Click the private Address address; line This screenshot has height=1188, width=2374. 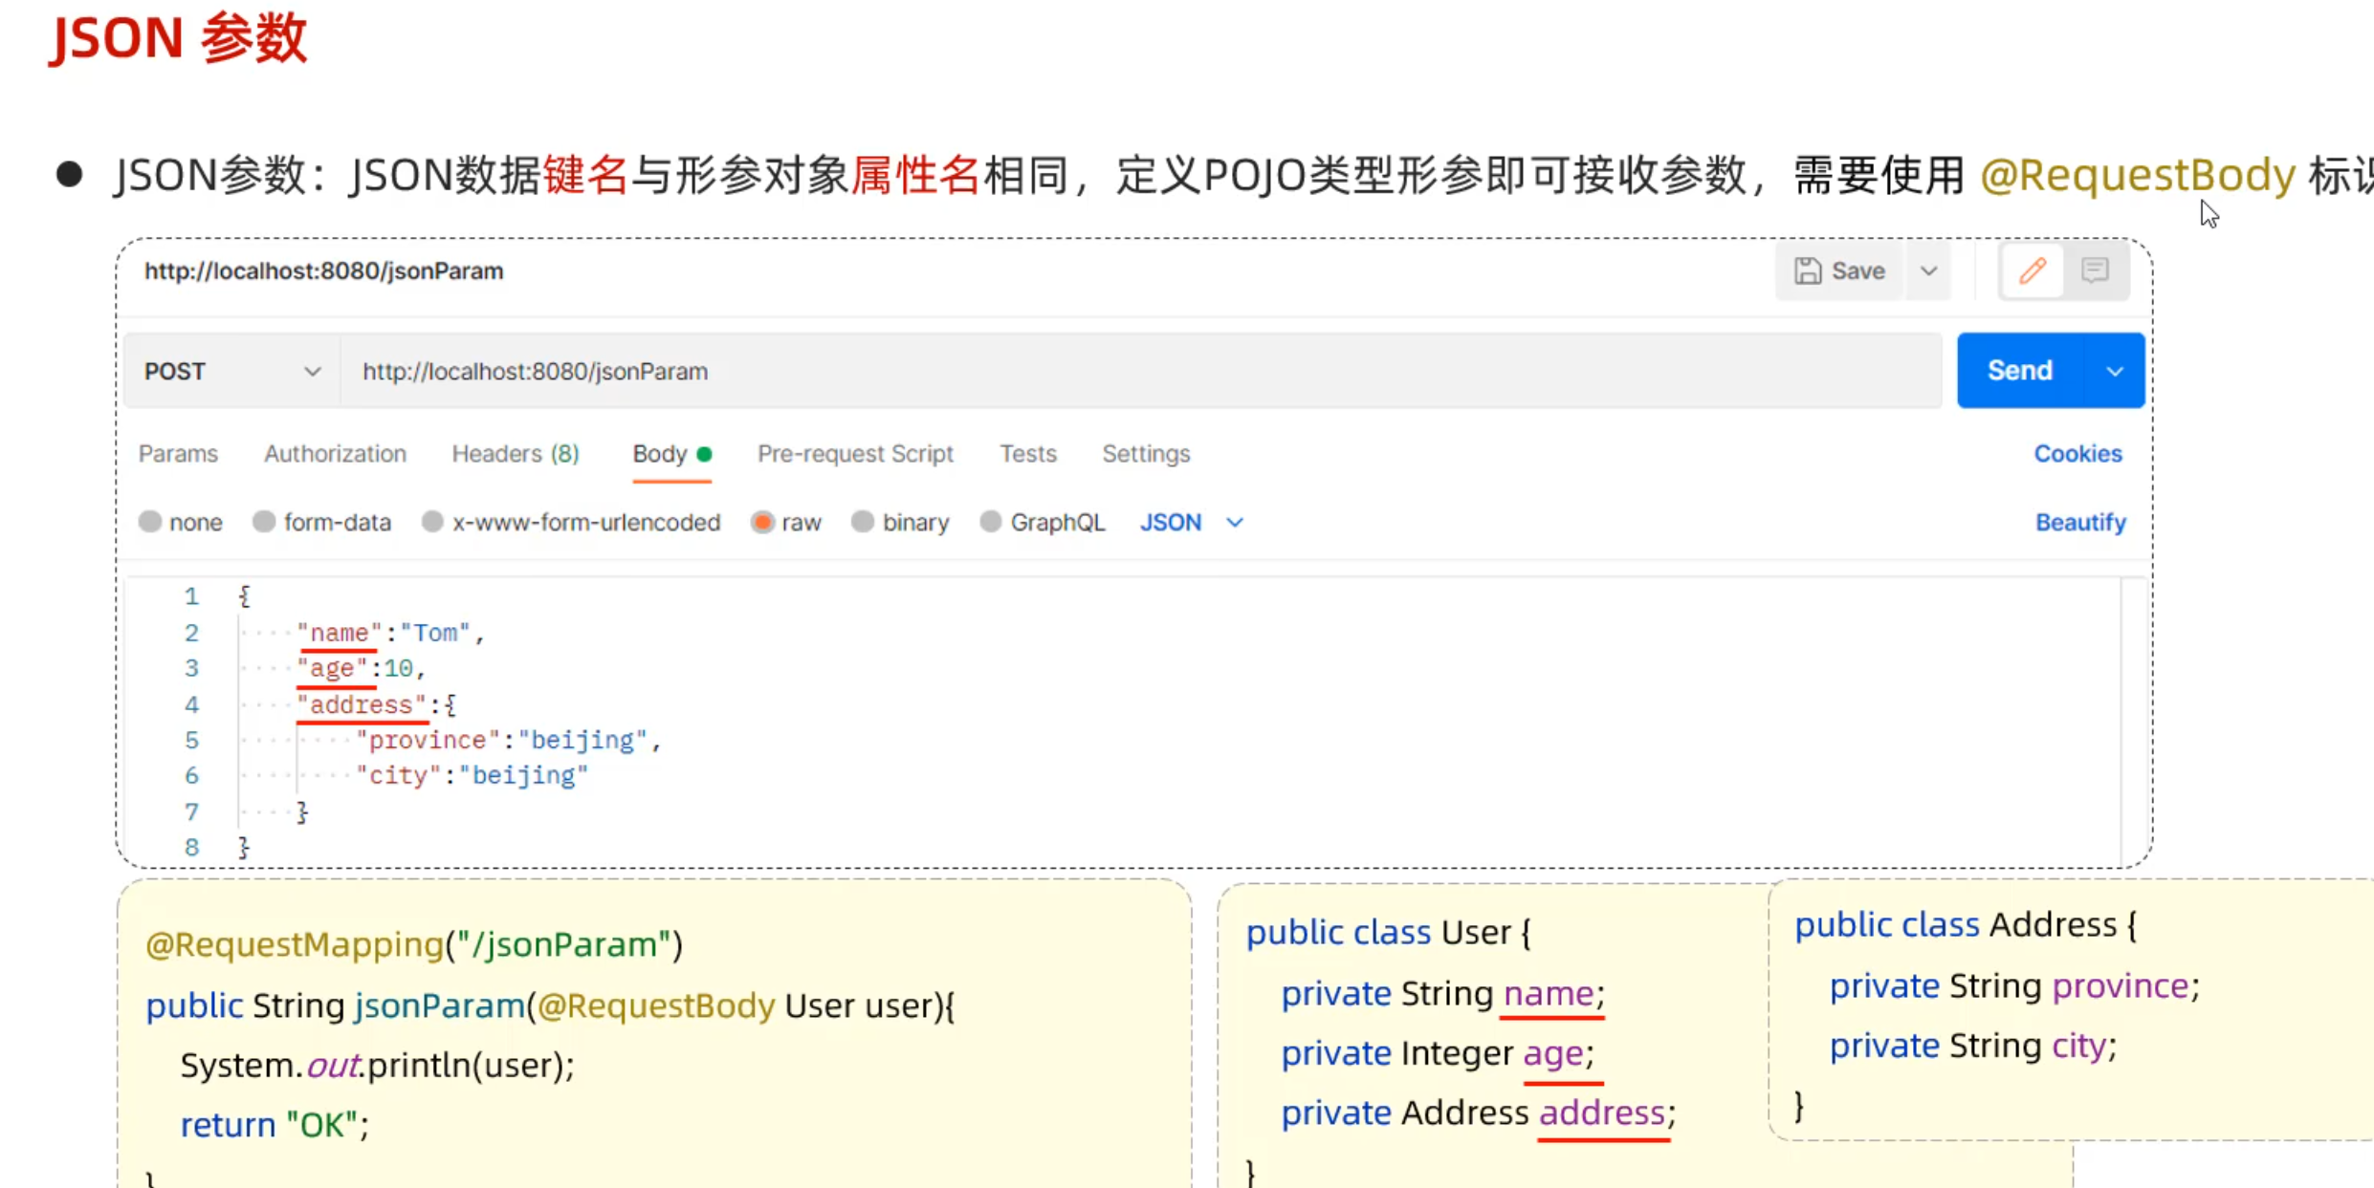[x=1479, y=1112]
